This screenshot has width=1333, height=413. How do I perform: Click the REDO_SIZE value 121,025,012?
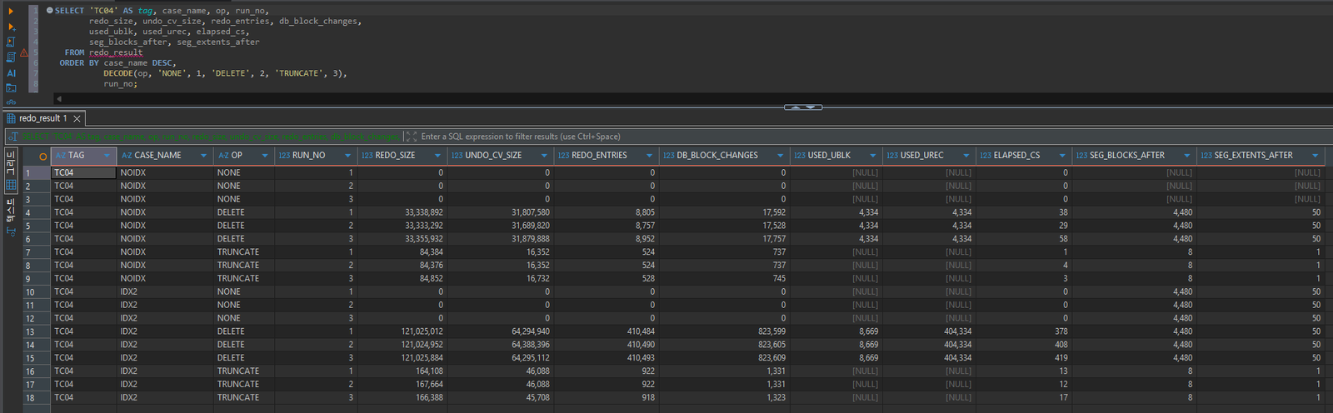tap(422, 331)
